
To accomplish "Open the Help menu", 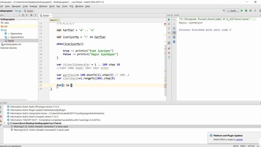I will (87, 7).
